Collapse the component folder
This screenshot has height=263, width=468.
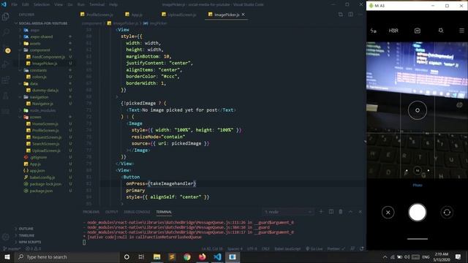tap(39, 50)
